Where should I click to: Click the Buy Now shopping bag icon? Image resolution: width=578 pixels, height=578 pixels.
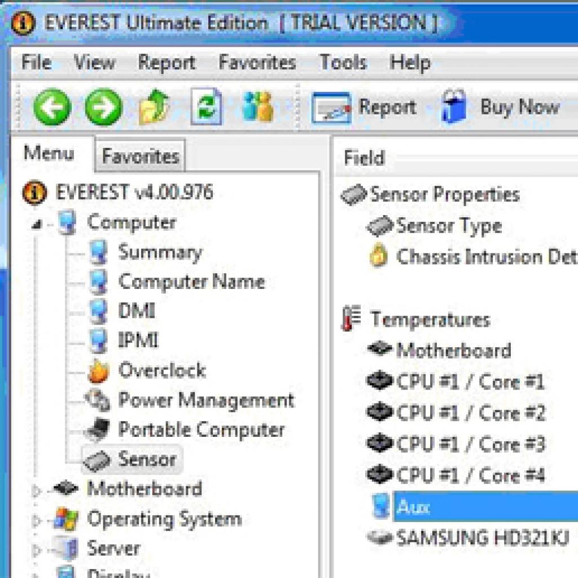[454, 106]
